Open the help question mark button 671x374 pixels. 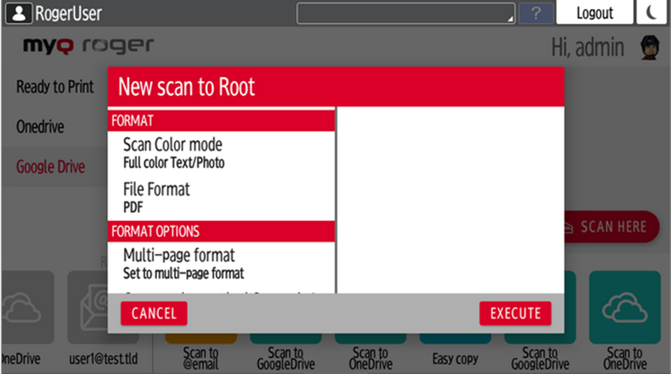point(536,13)
